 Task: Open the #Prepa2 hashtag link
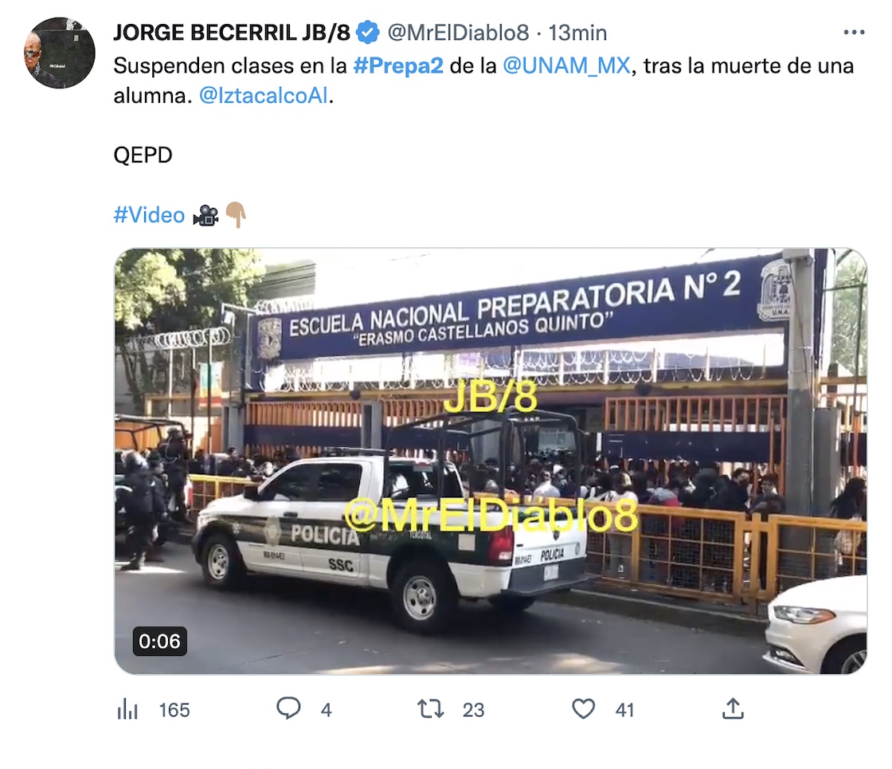(x=398, y=66)
